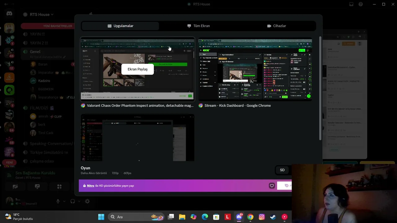Open microphone input options arrow

pos(65,201)
